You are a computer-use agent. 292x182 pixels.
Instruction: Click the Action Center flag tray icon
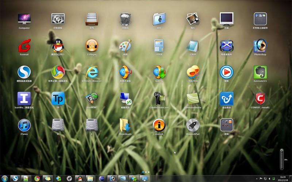261,179
